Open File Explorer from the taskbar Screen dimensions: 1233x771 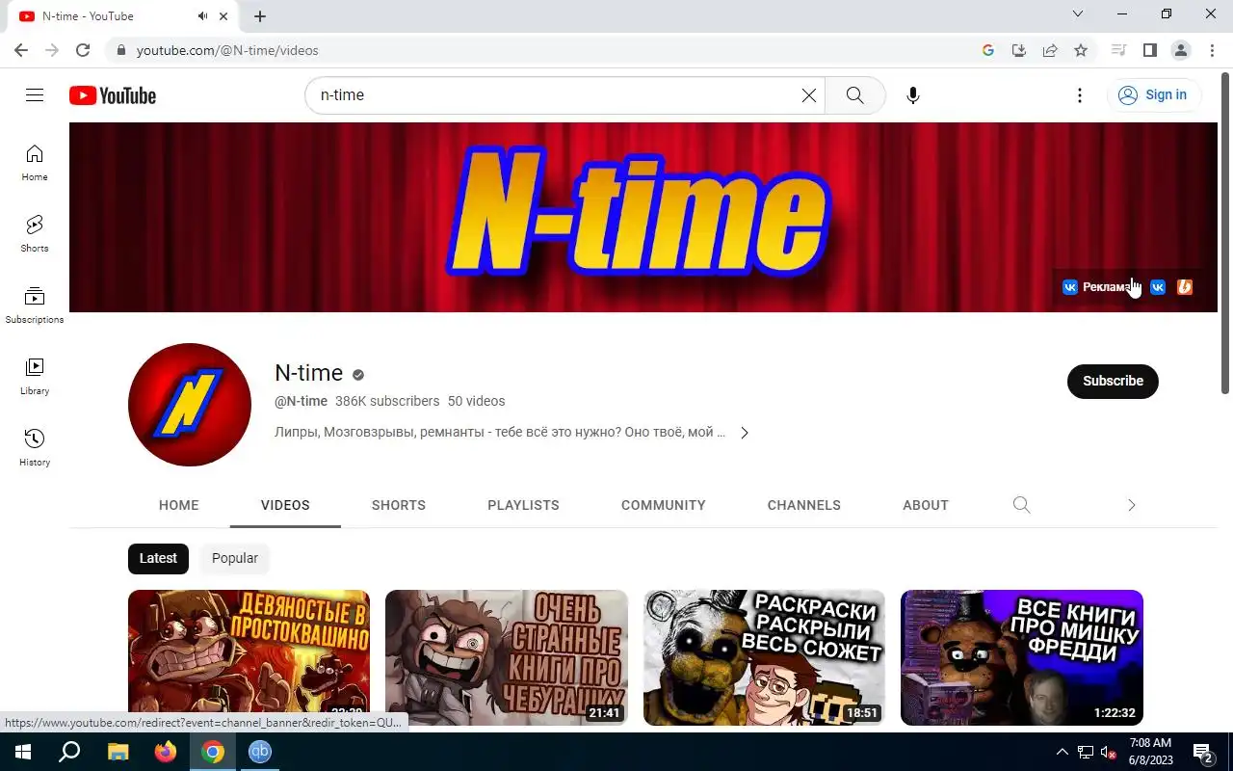point(118,752)
